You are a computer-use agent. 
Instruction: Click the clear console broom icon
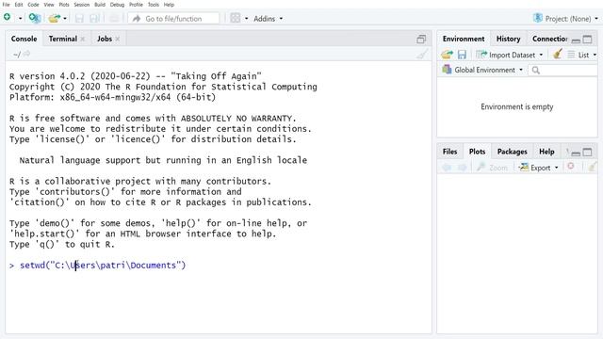point(422,55)
